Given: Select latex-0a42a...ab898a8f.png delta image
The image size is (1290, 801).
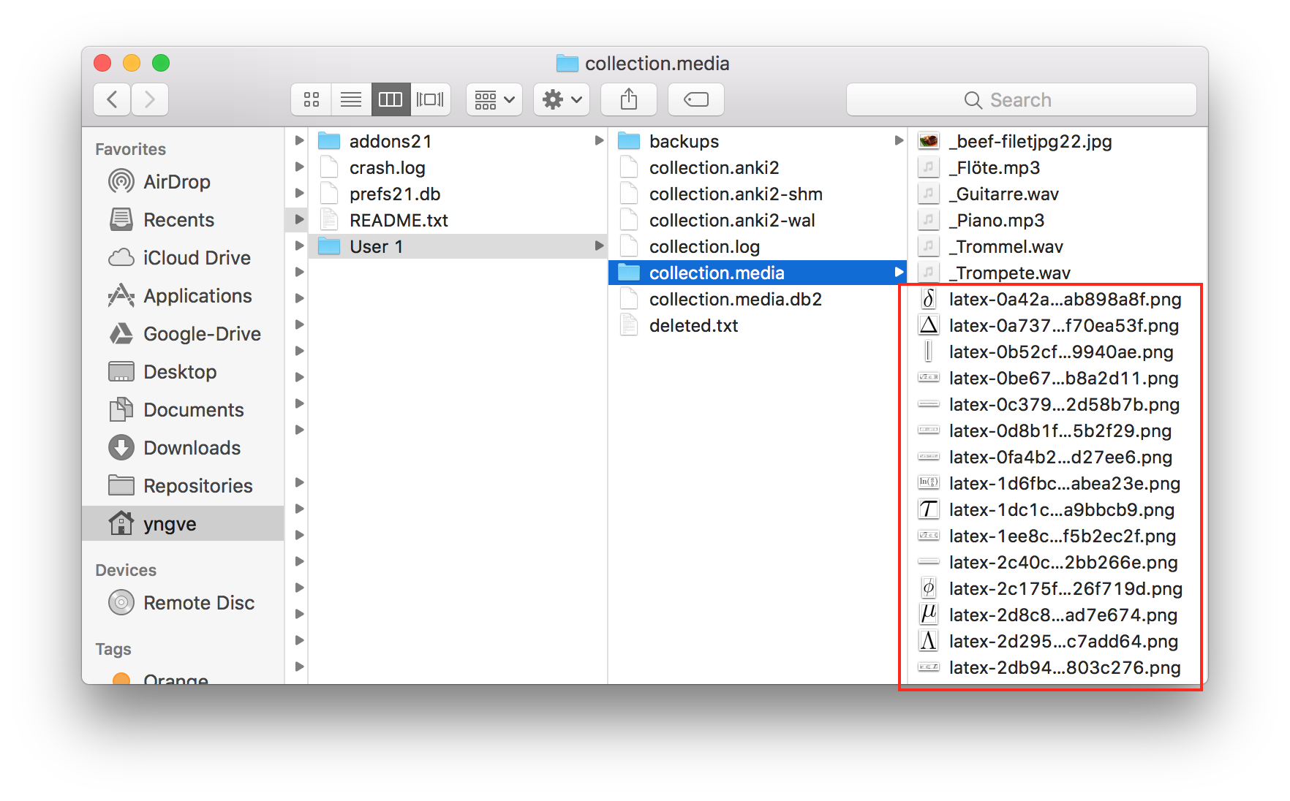Looking at the screenshot, I should point(1057,299).
